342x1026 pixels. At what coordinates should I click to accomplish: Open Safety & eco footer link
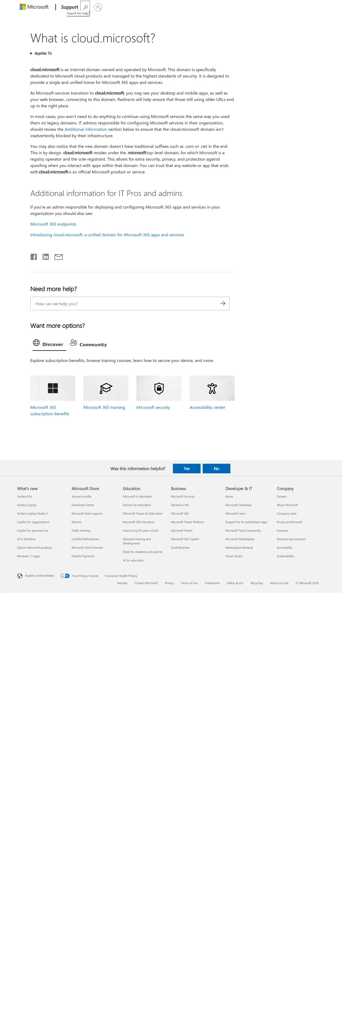point(235,583)
